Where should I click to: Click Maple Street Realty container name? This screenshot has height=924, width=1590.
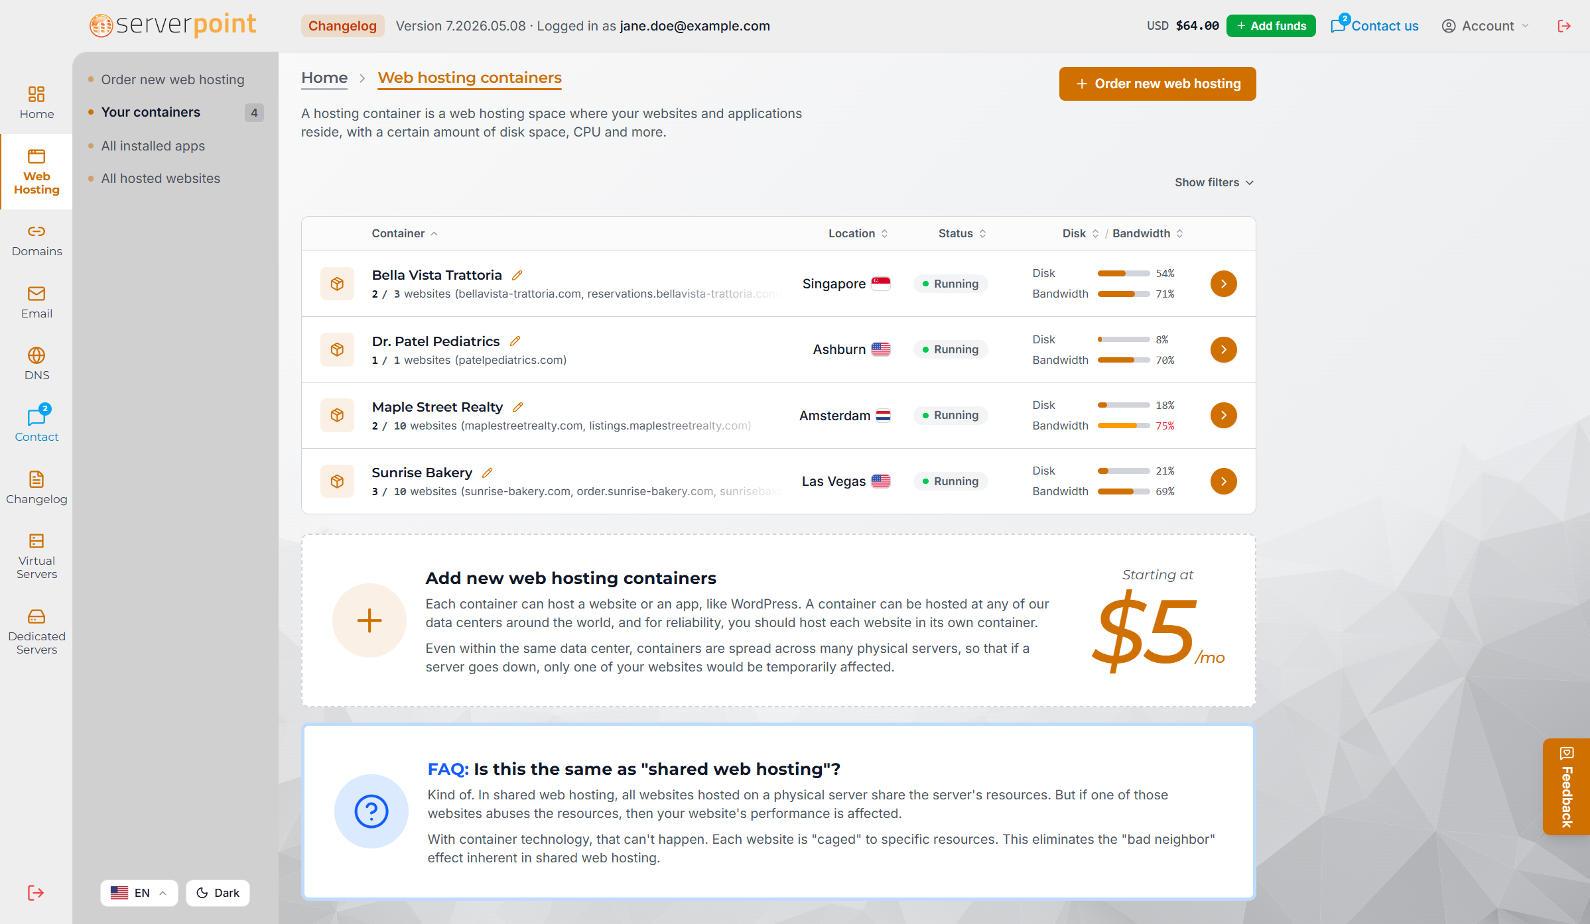point(437,407)
